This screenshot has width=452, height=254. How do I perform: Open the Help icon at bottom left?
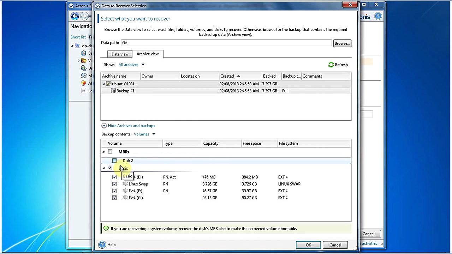[x=102, y=244]
